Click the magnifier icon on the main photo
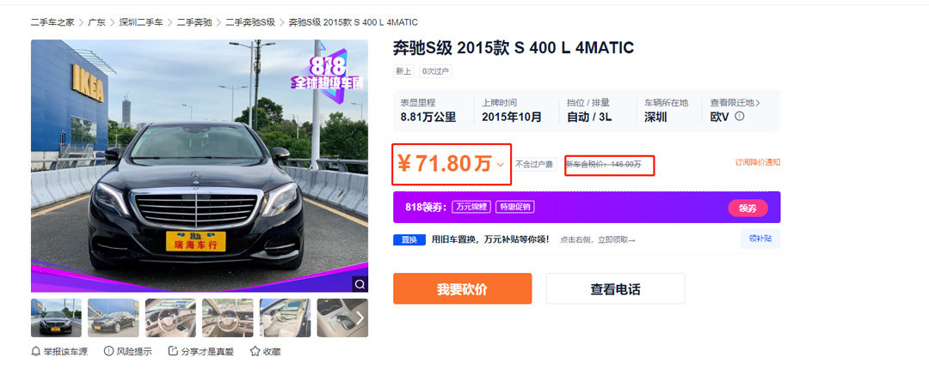929x375 pixels. (358, 283)
